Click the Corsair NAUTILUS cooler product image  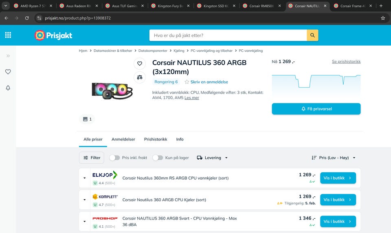[112, 91]
